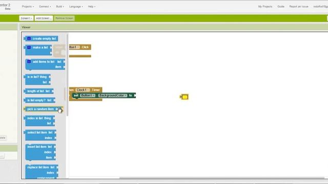Click the Remove Screen button
Screen dimensions: 328x184
(64, 18)
